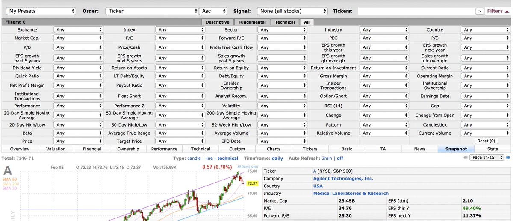Open the Target Price filter dropdown
This screenshot has width=513, height=221.
(x=180, y=141)
